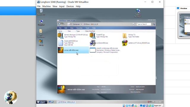Click the VM preview thumbnail in right panel
This screenshot has width=190, height=107.
184,25
